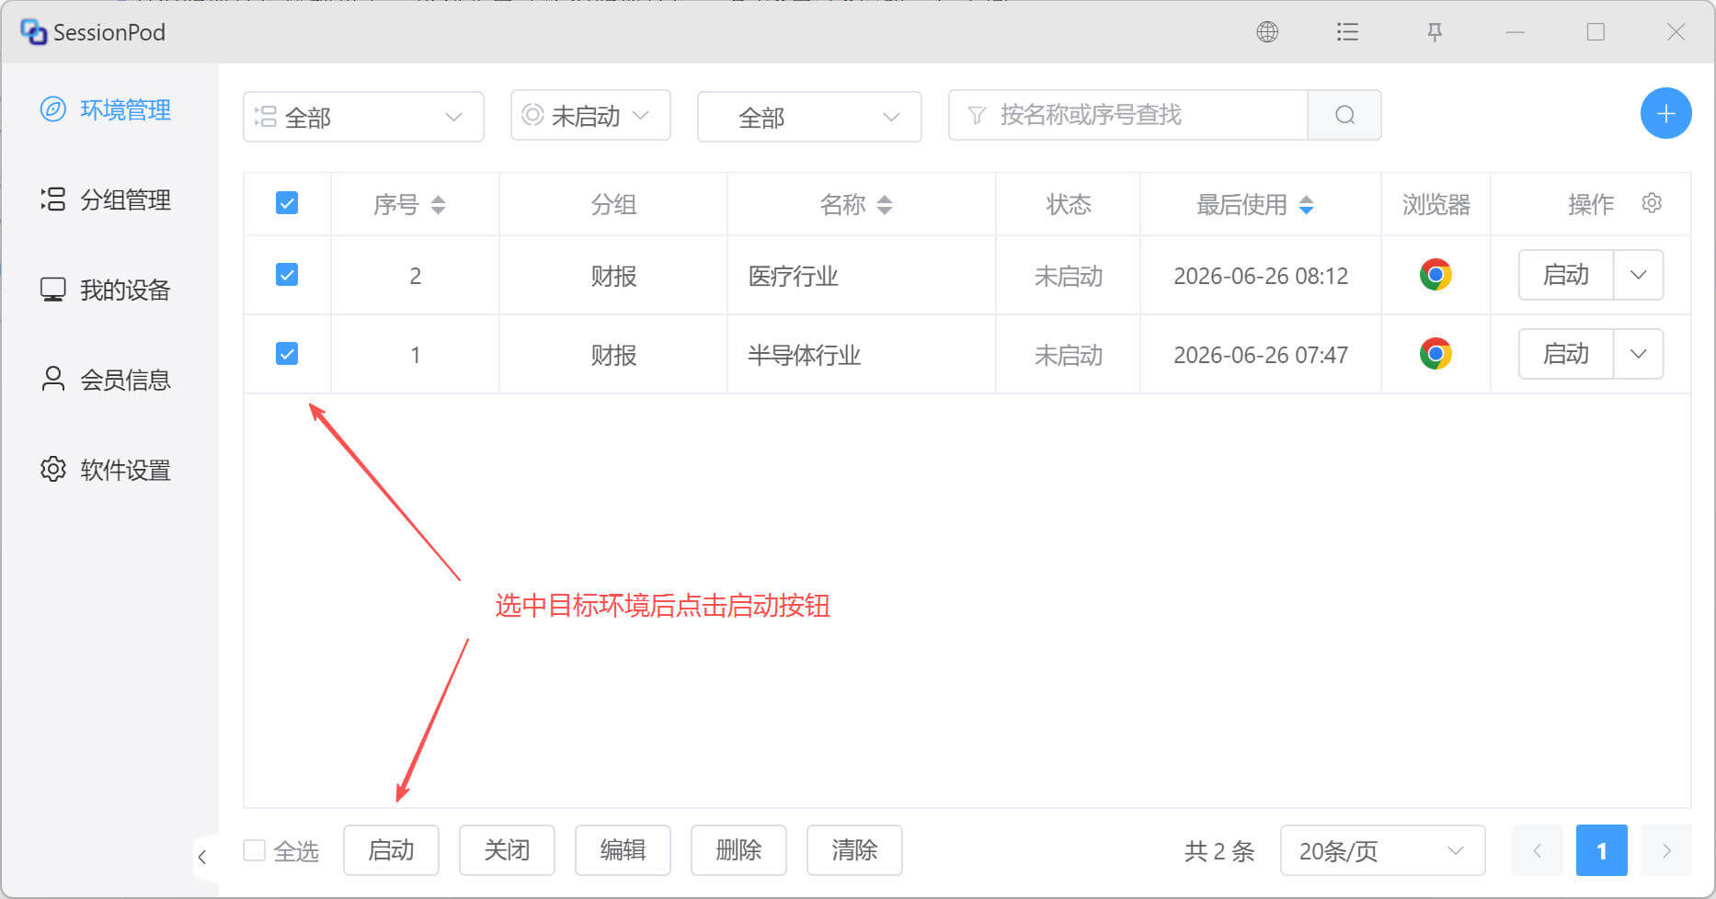Uncheck the 医疗行业 row checkbox
The width and height of the screenshot is (1716, 899).
(x=287, y=275)
